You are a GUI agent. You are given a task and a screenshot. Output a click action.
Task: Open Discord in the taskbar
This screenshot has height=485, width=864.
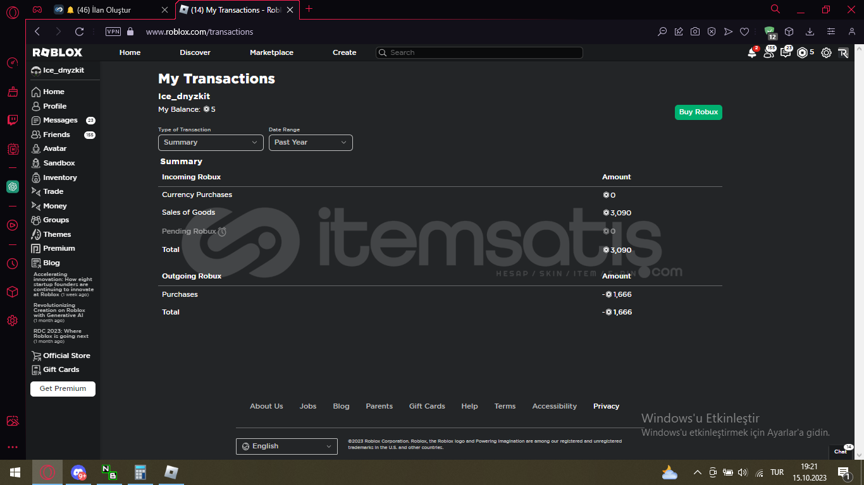point(78,472)
